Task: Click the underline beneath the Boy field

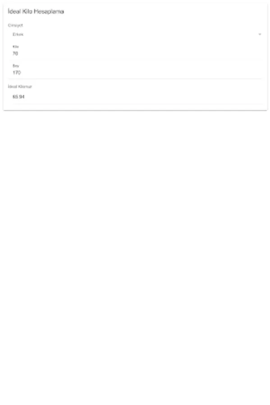Action: (137, 78)
